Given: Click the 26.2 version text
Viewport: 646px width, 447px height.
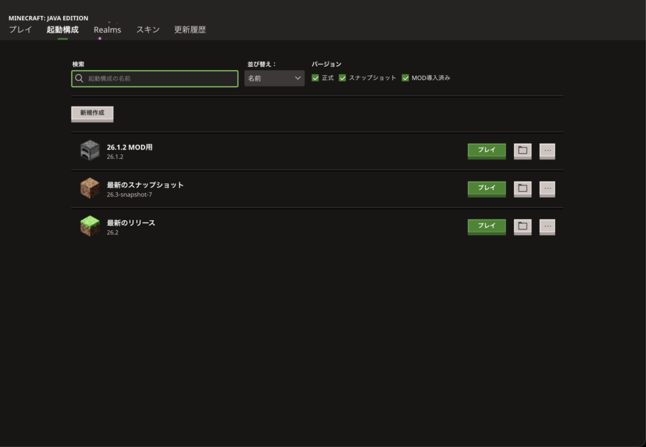Looking at the screenshot, I should pyautogui.click(x=112, y=233).
